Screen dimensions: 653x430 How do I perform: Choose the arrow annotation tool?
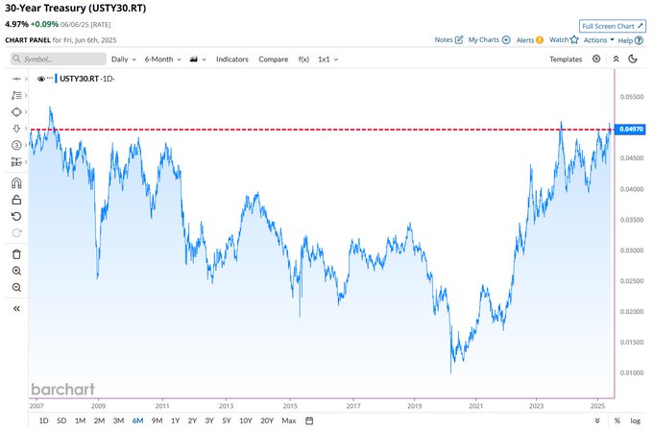click(x=16, y=129)
